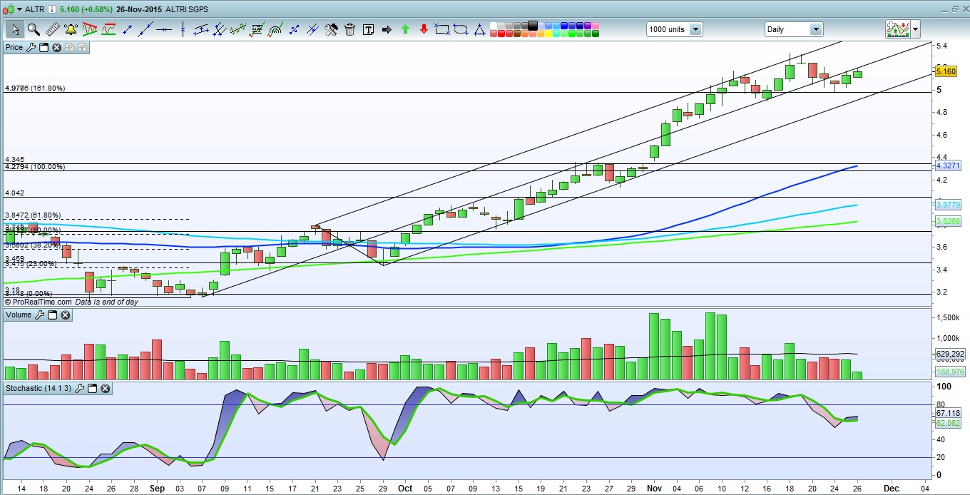Pick the pink swatch in the top row
Viewport: 970px width, 495px height.
pos(595,26)
